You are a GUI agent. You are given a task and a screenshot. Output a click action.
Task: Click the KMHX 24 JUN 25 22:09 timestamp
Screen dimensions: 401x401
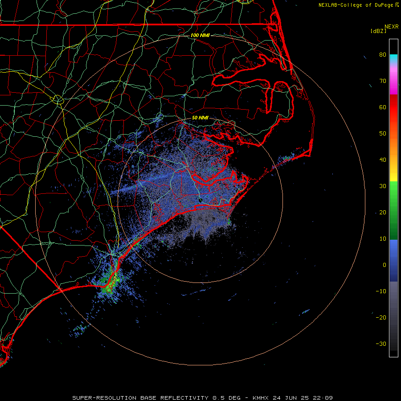coord(293,398)
